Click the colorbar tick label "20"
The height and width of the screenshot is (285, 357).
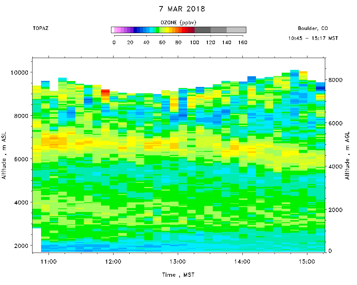[x=130, y=42]
